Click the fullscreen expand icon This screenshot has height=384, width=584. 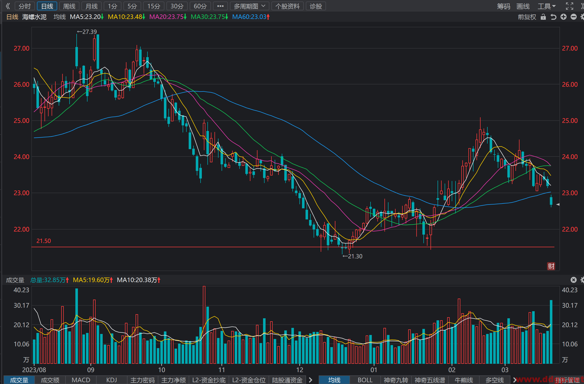(x=569, y=6)
